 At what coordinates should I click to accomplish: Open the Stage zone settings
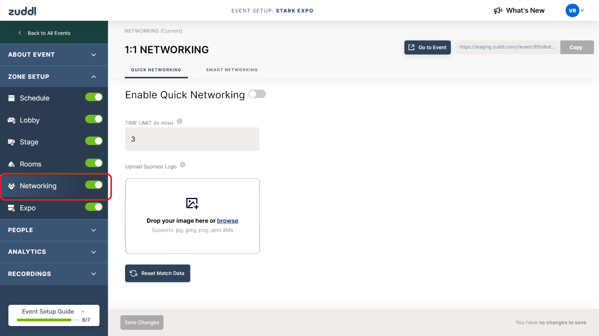(29, 142)
